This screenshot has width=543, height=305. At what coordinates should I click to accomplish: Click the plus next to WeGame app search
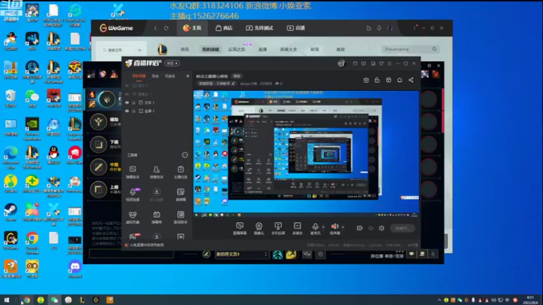[140, 50]
